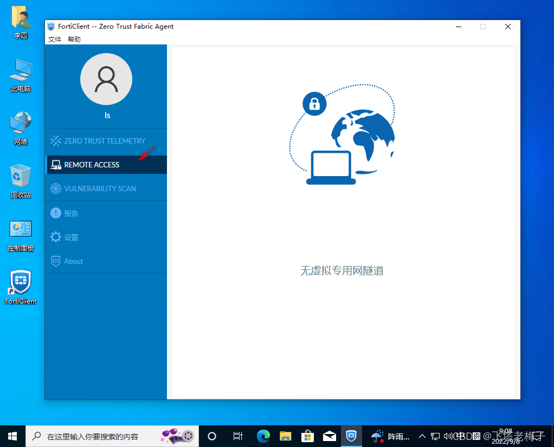Open the 设置 settings page
The height and width of the screenshot is (447, 554).
[x=106, y=237]
